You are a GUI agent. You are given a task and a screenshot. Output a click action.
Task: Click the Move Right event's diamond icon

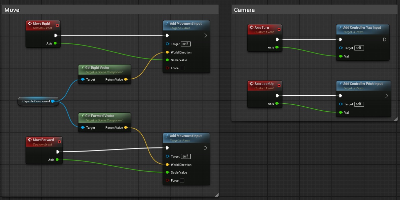[x=30, y=23]
